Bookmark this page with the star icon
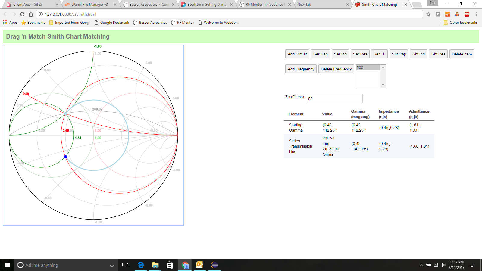 tap(428, 14)
